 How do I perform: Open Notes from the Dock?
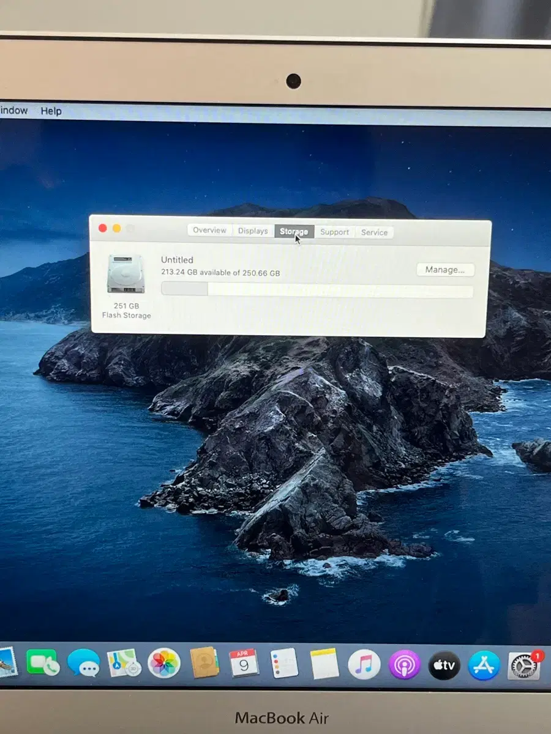(x=324, y=664)
